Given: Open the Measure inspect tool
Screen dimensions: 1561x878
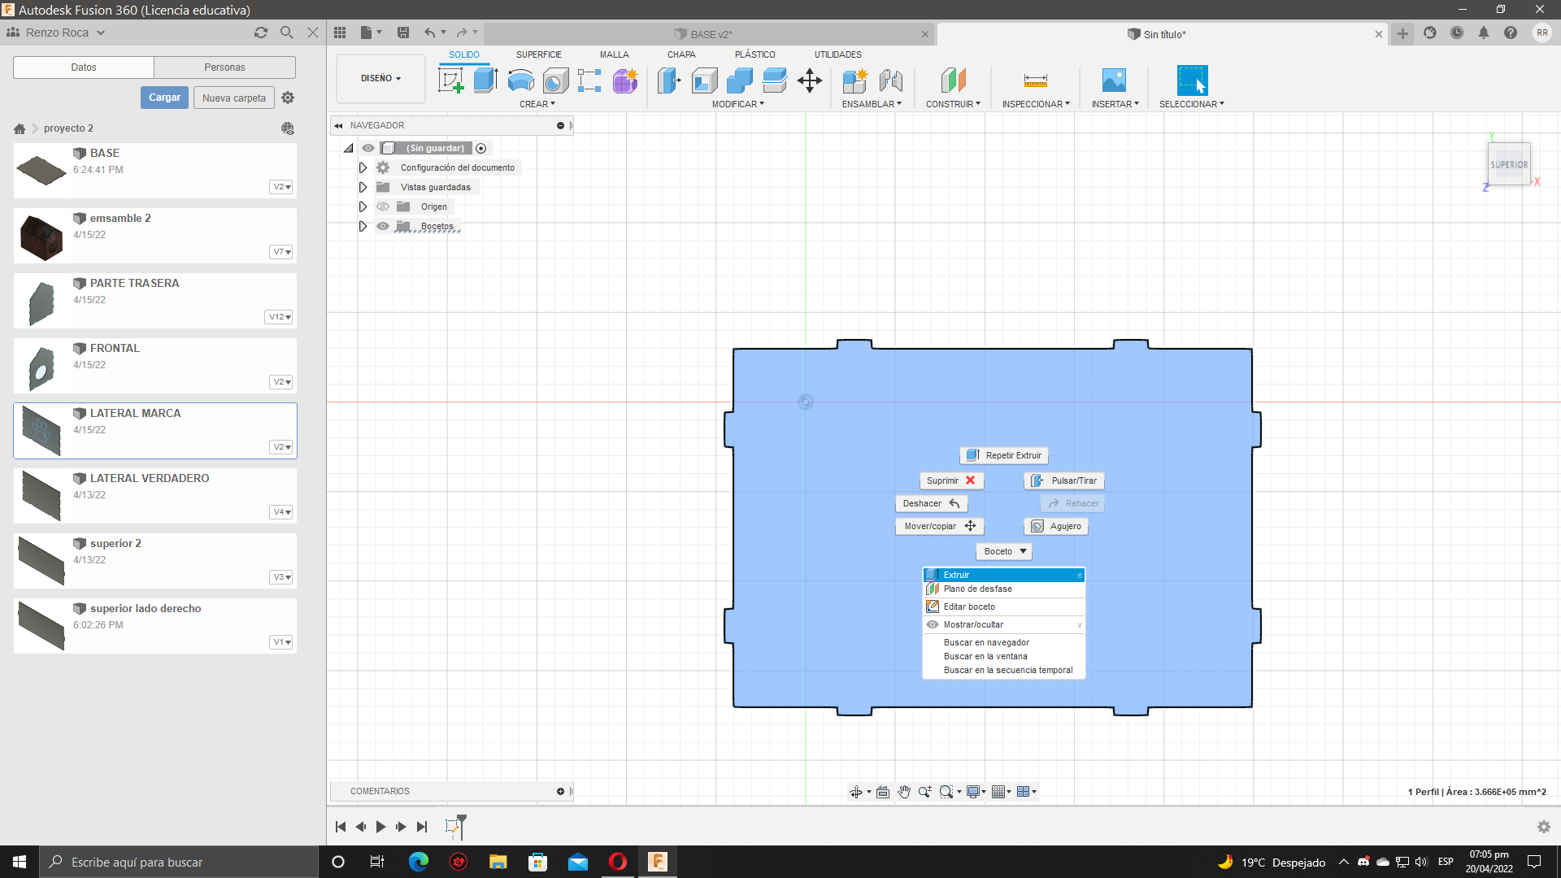Looking at the screenshot, I should (1035, 80).
